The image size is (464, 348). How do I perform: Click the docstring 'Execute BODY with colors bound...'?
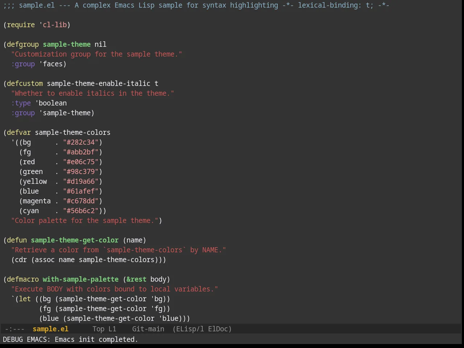click(x=115, y=289)
